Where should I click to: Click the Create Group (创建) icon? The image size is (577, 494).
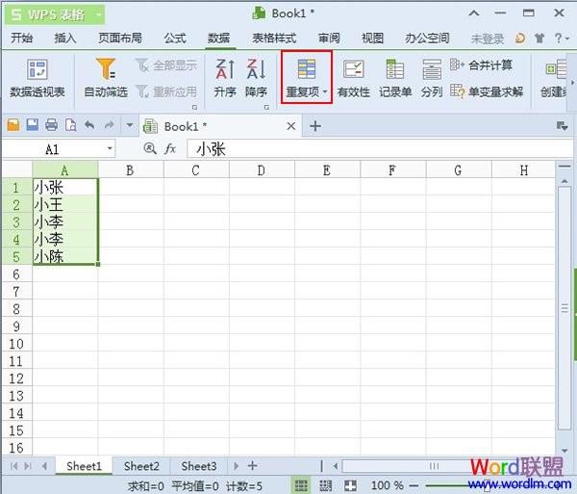[554, 78]
